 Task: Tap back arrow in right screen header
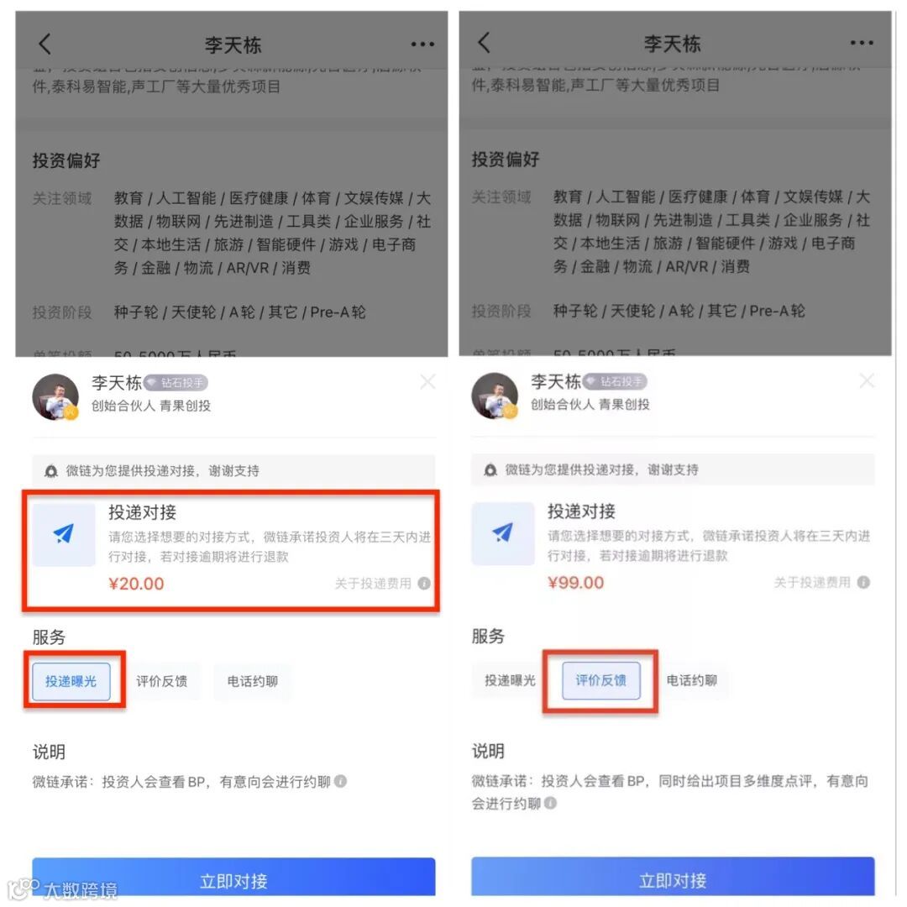tap(485, 43)
